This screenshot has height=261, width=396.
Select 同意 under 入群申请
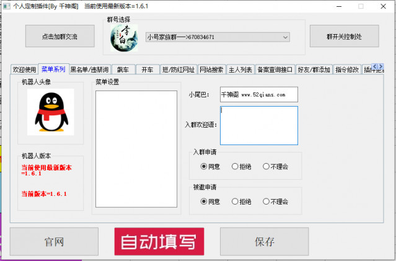coord(210,167)
